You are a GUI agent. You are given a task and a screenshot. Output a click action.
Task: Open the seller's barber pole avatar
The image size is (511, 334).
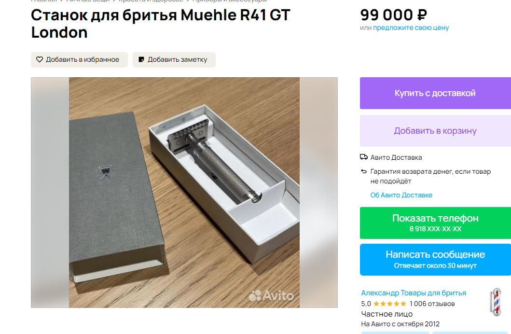pyautogui.click(x=497, y=302)
